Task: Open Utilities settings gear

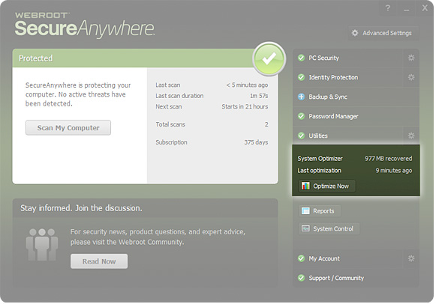Action: (x=411, y=136)
